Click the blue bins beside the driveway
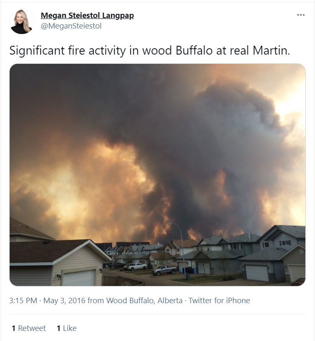The width and height of the screenshot is (315, 341). click(x=188, y=270)
